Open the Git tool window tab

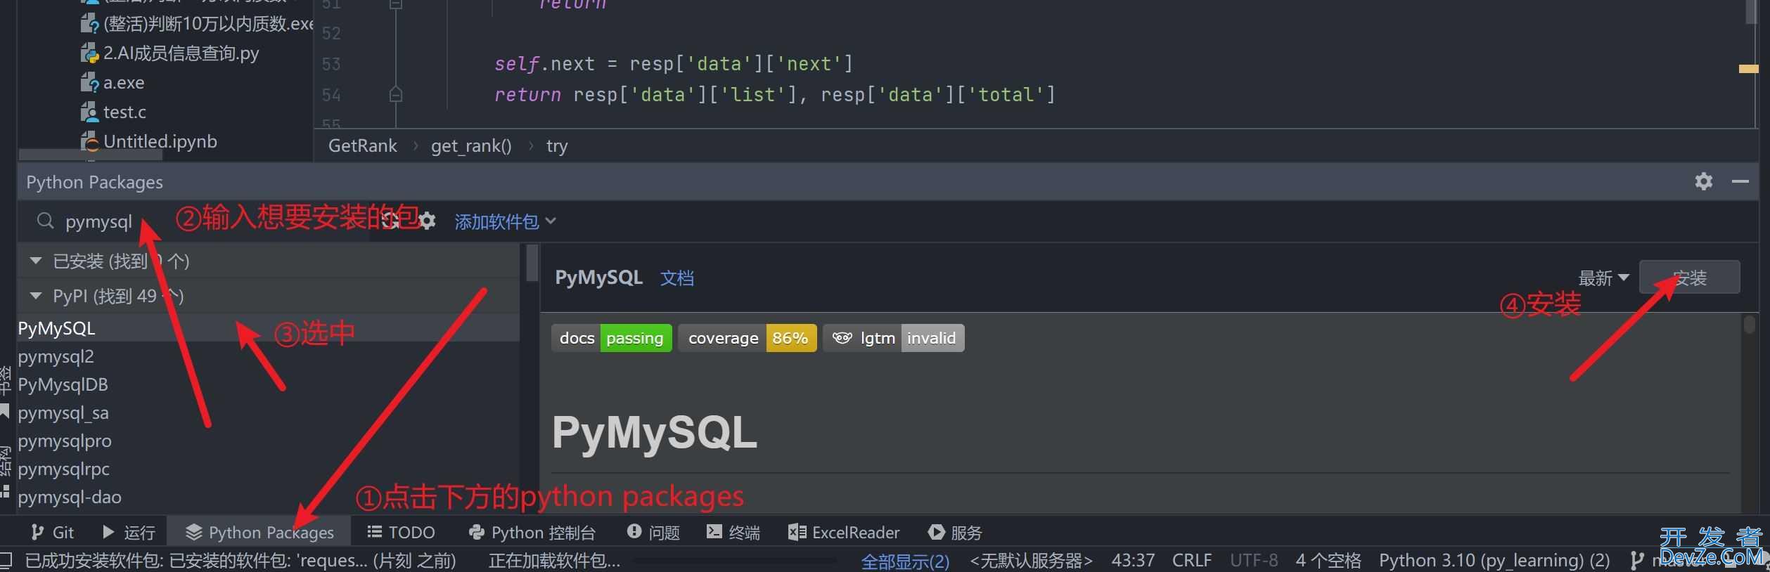tap(53, 532)
